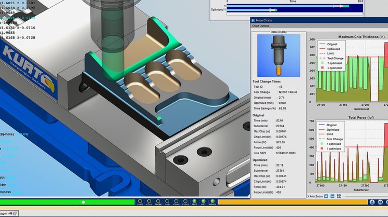Click the rewind to start button
Viewport: 388px width, 217px height.
(380, 202)
